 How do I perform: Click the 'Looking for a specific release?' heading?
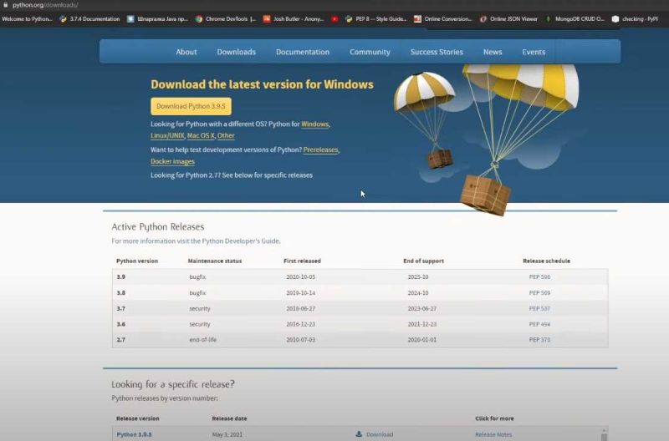[173, 384]
